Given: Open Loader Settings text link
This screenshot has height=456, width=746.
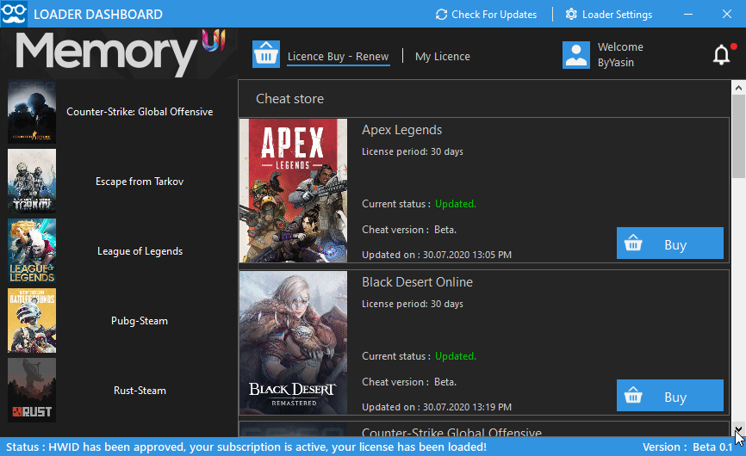Looking at the screenshot, I should [x=617, y=15].
